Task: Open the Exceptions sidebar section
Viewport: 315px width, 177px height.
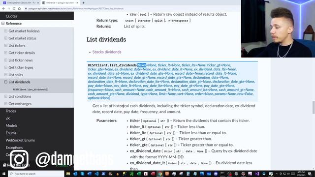Action: point(14,147)
